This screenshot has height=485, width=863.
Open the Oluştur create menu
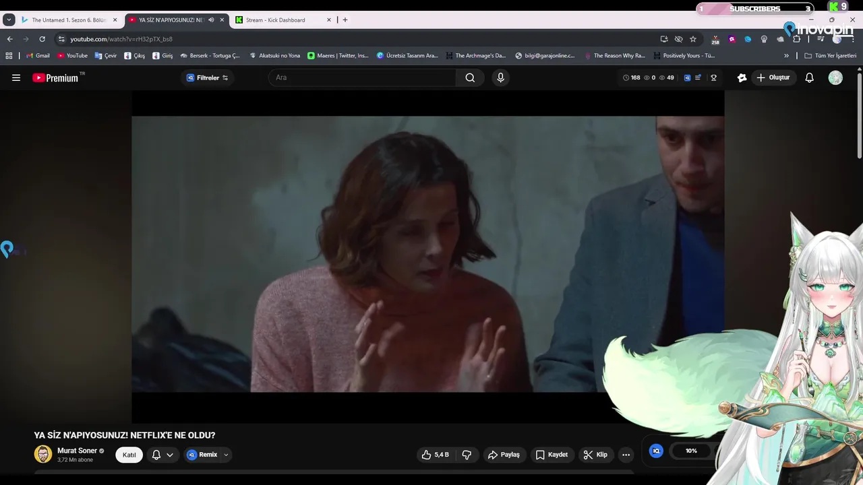point(773,77)
